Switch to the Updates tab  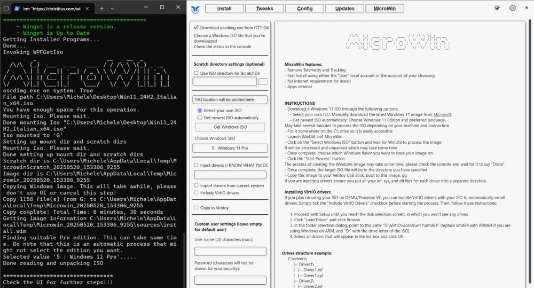pos(344,9)
